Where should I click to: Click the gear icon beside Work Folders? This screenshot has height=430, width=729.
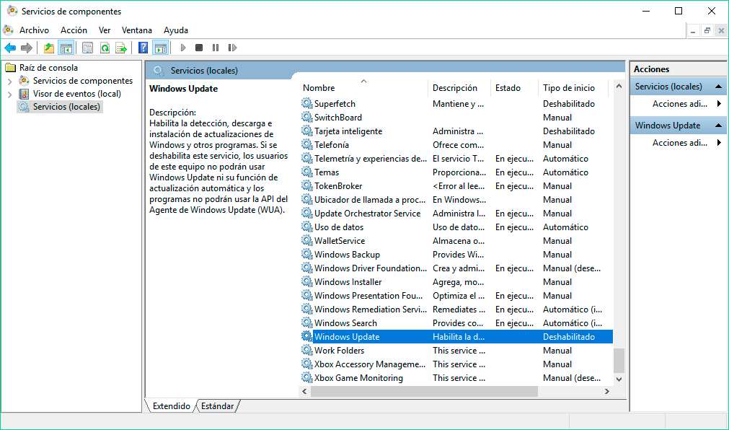307,350
